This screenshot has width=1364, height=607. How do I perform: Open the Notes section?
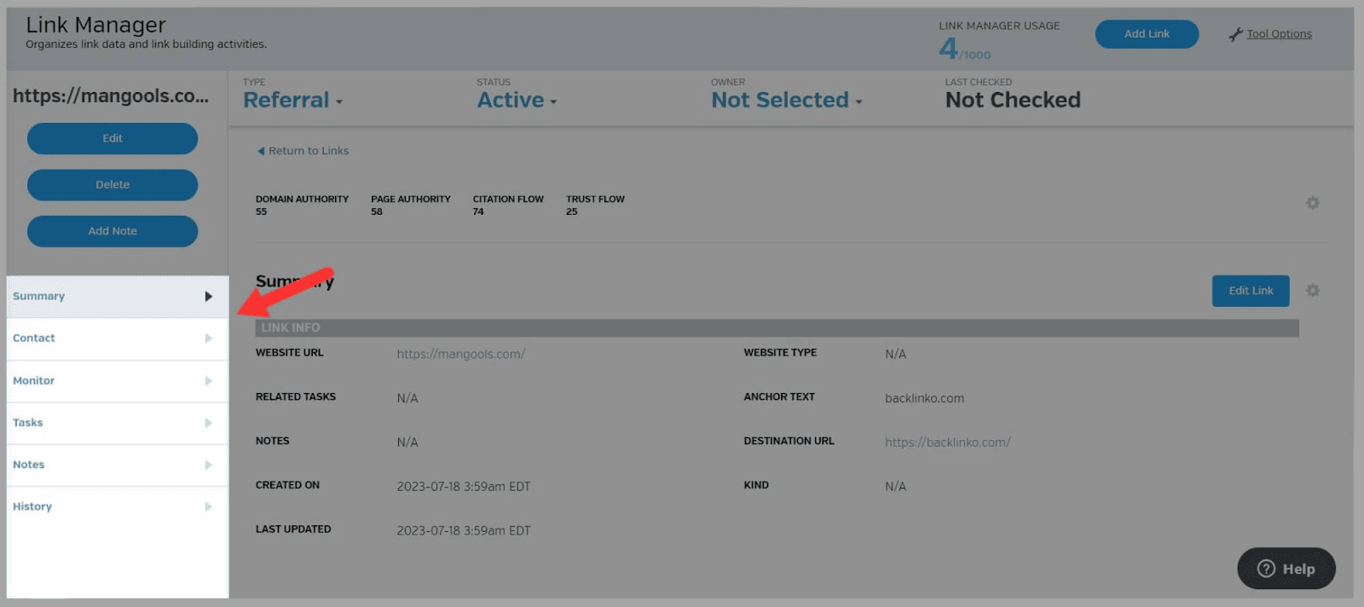pyautogui.click(x=29, y=465)
